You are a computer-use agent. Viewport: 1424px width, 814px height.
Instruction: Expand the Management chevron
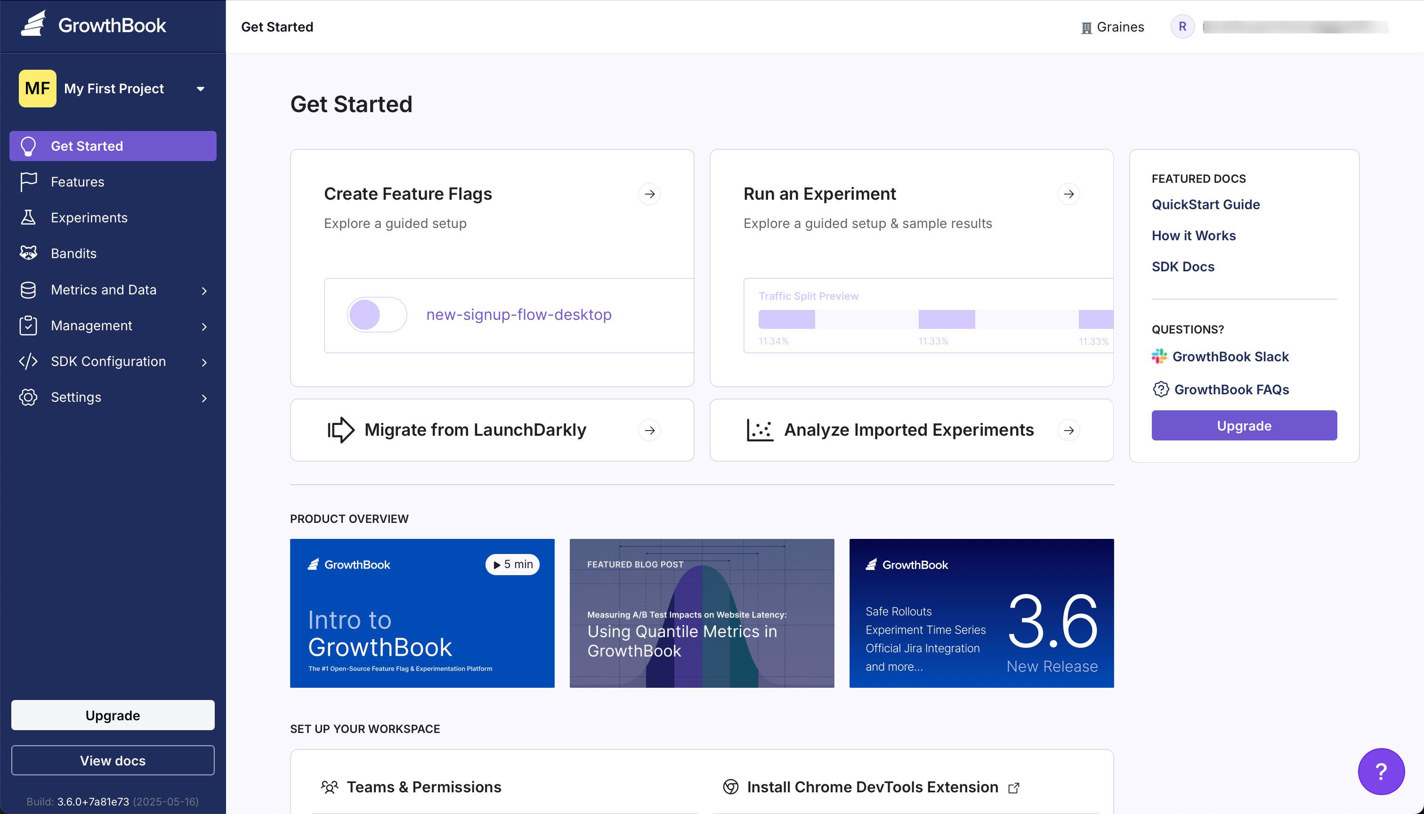[x=204, y=326]
